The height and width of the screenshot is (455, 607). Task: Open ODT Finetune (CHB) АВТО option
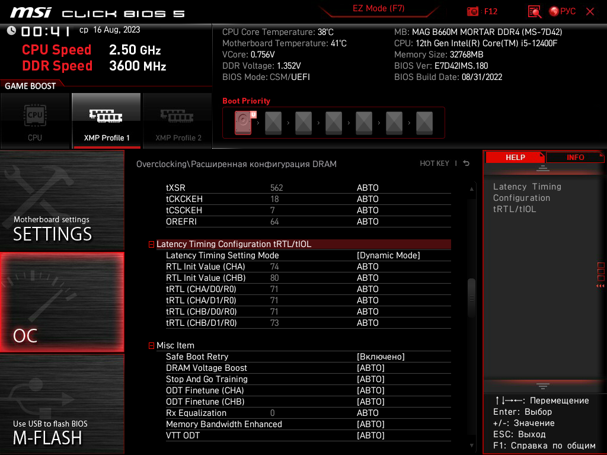(x=370, y=402)
